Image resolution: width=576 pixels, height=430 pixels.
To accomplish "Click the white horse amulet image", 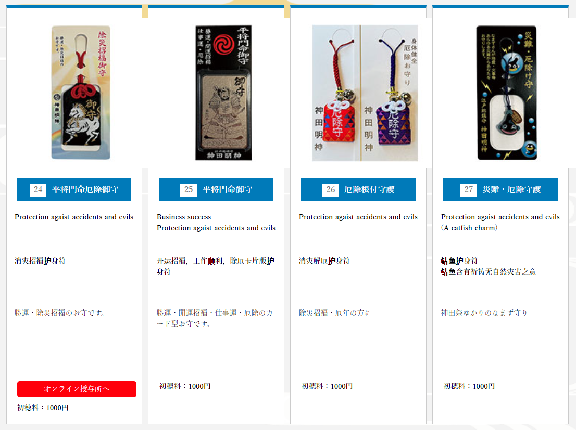I will tap(81, 93).
